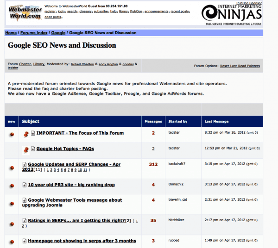This screenshot has height=248, width=278.
Task: View moderator tedster's profile link
Action: click(x=13, y=68)
